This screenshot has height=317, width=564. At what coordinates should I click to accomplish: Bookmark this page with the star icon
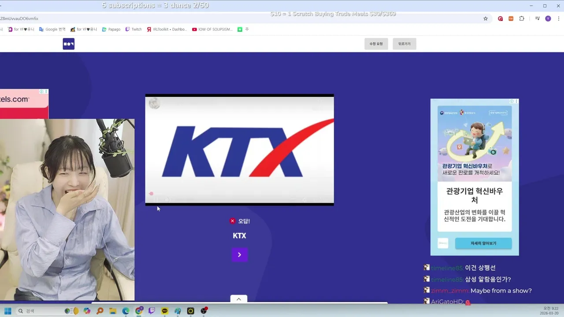(486, 18)
